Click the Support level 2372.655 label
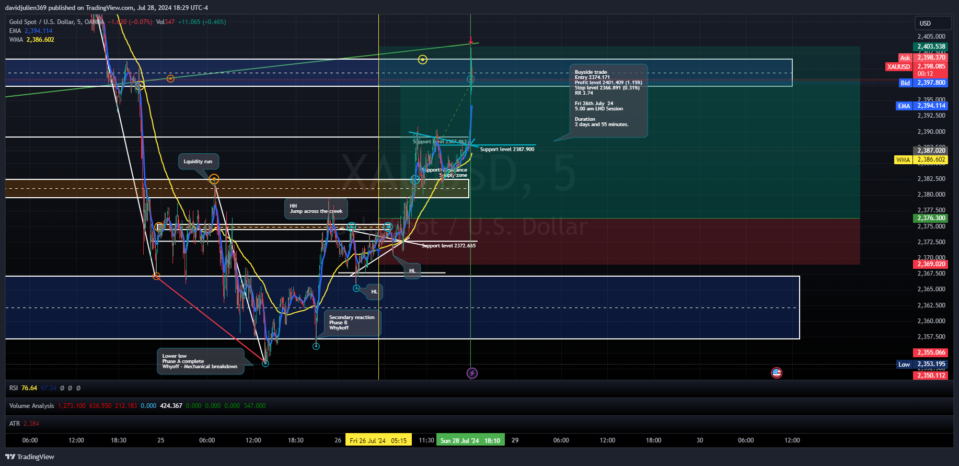This screenshot has height=466, width=959. click(x=448, y=246)
